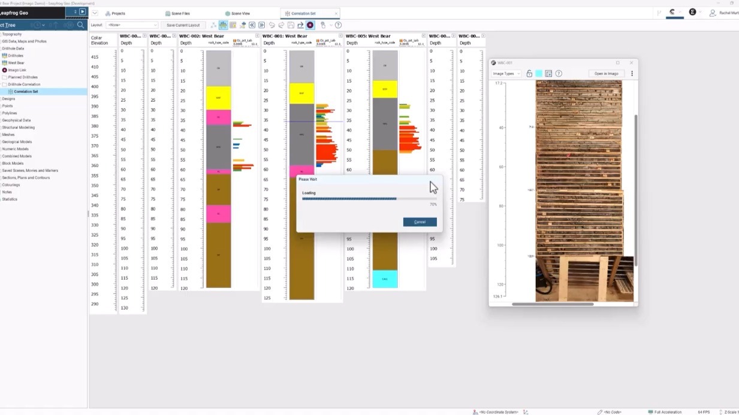Click the Imago Link icon in the project tree
Image resolution: width=739 pixels, height=415 pixels.
click(5, 70)
